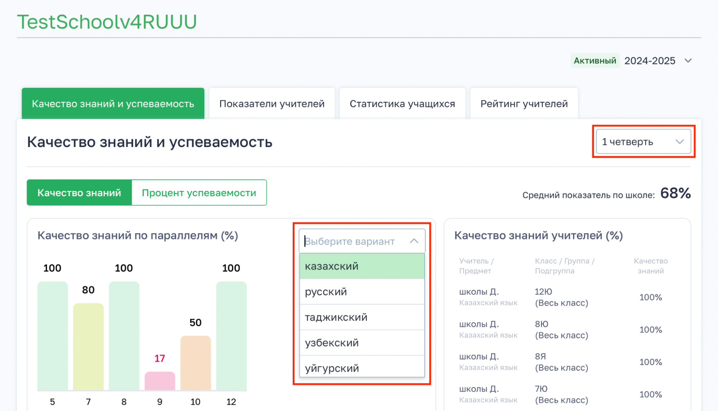This screenshot has height=411, width=718.
Task: Toggle Качество знаний view button
Action: [x=79, y=193]
